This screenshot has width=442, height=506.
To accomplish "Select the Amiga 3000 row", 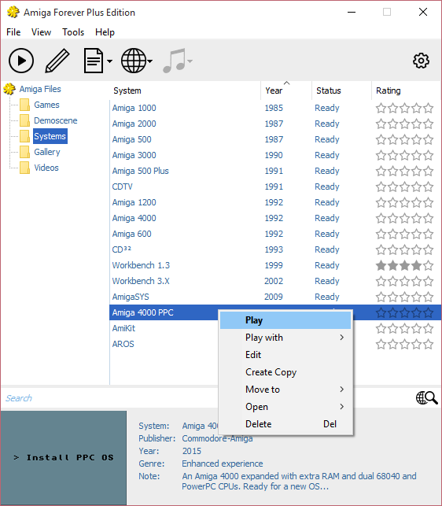I will pyautogui.click(x=275, y=155).
